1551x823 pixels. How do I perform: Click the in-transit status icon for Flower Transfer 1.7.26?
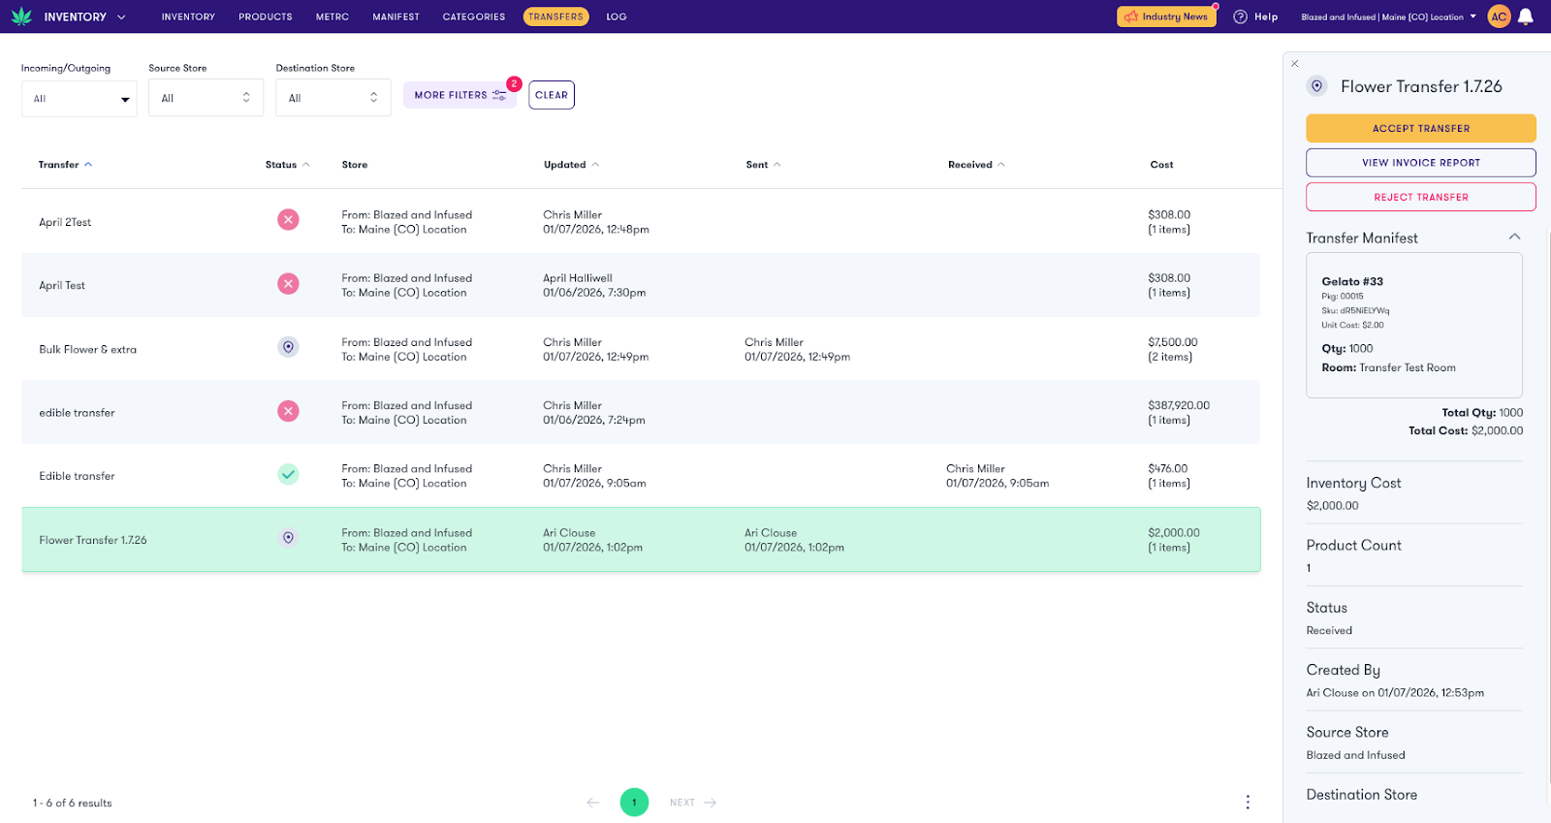(288, 538)
